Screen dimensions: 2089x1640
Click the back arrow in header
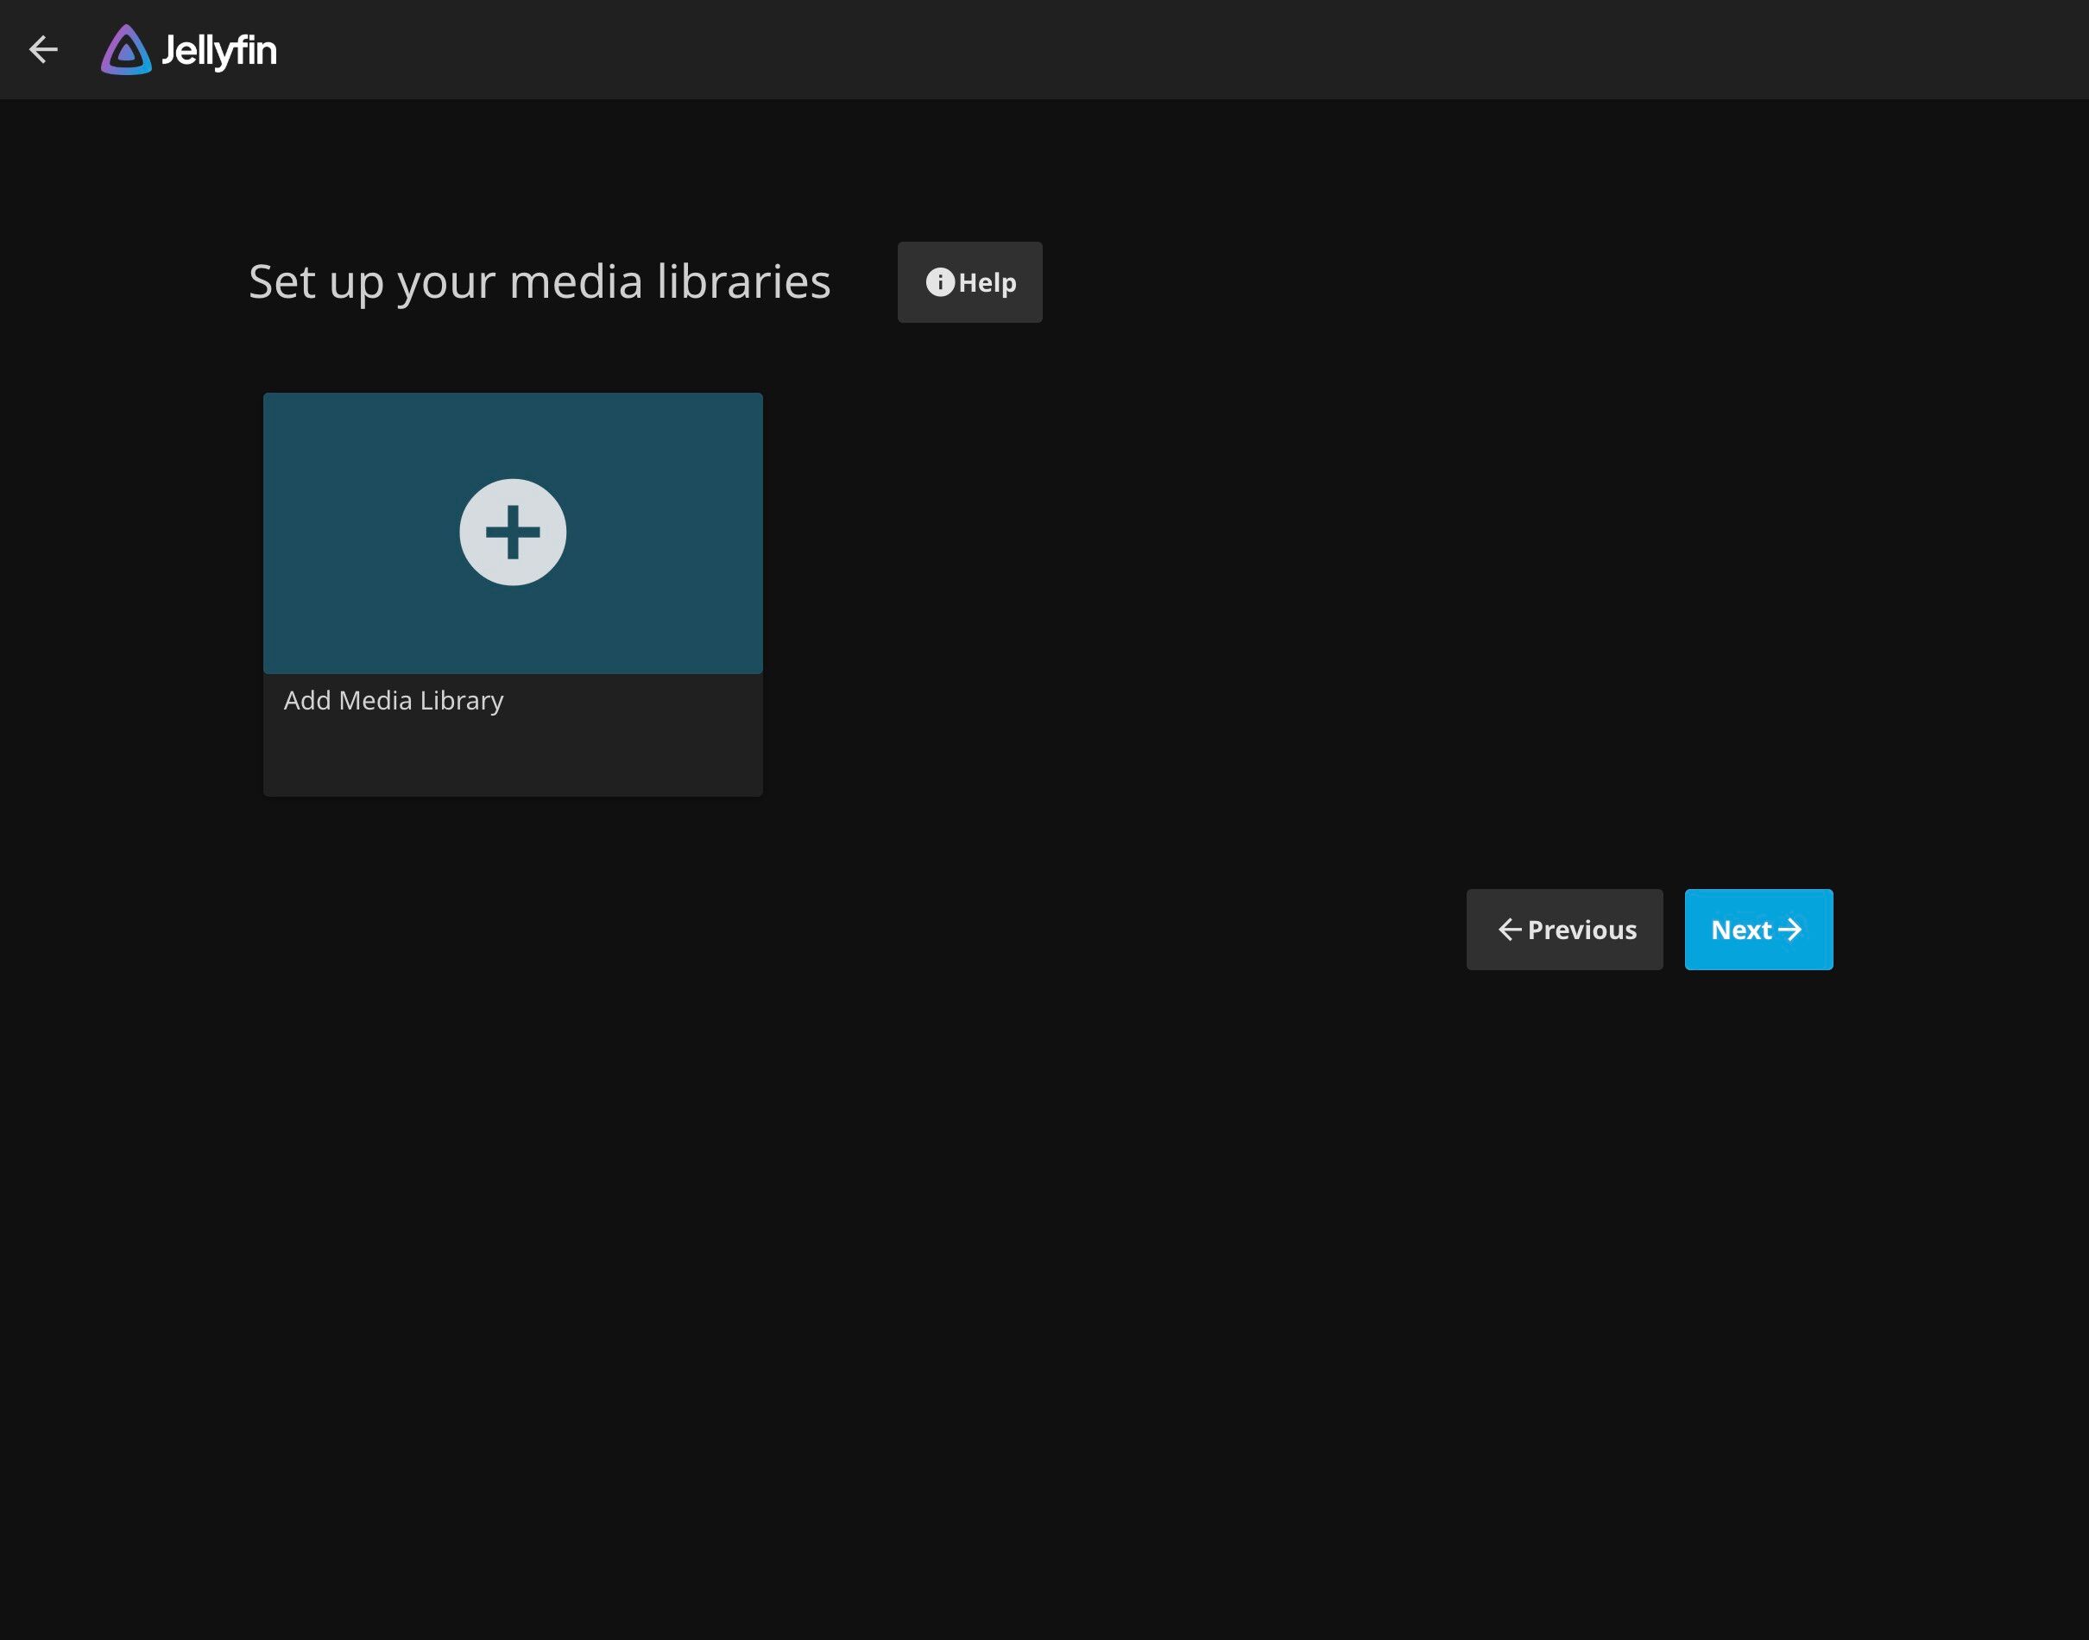point(43,49)
